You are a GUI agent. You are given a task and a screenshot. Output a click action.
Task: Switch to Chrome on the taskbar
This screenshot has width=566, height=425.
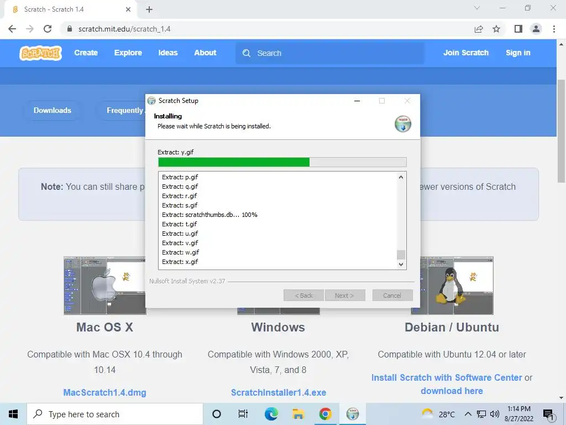(325, 414)
